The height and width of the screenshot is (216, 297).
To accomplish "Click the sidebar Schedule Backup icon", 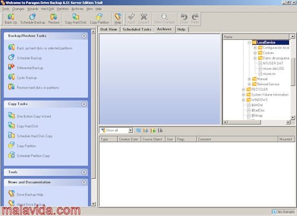I will 11,57.
